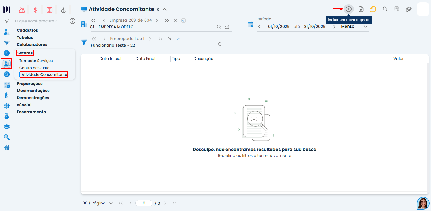Viewport: 431px width, 211px height.
Task: Click the calculator icon in the sidebar
Action: tap(6, 85)
